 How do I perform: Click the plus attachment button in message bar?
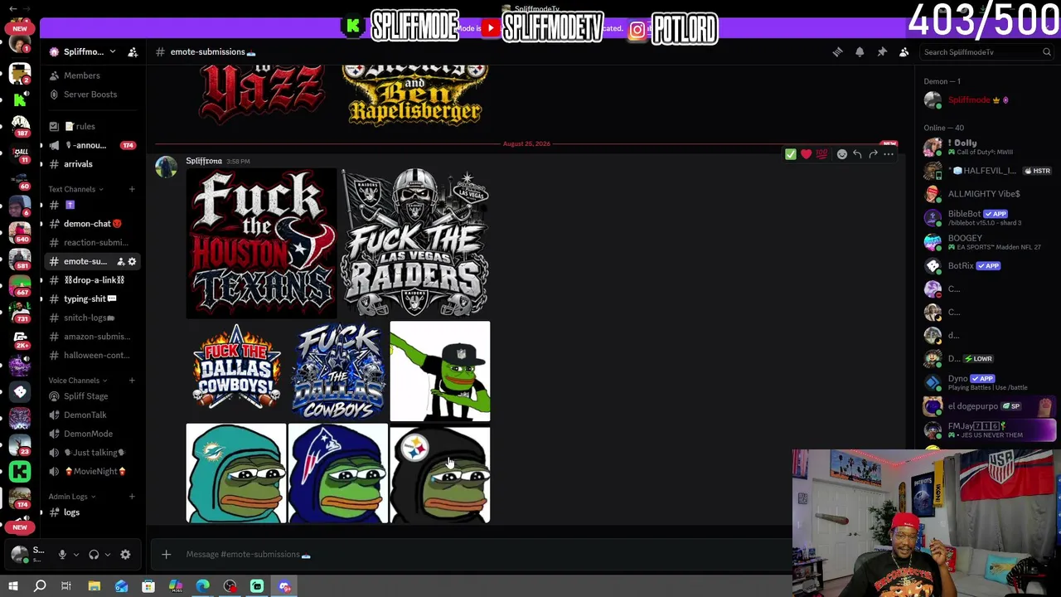[166, 555]
